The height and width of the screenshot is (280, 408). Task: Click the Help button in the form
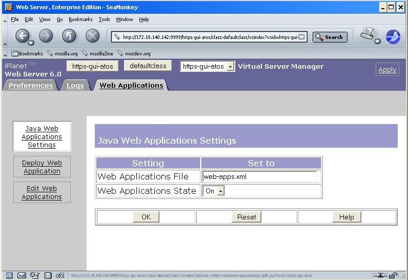tap(346, 217)
